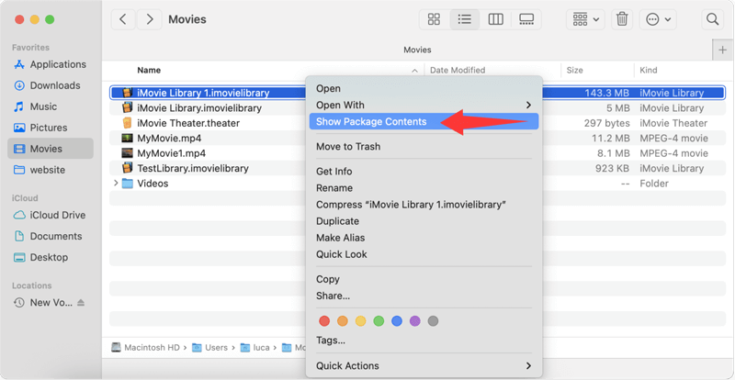The height and width of the screenshot is (380, 735).
Task: Eject the New Volume drive
Action: 81,303
